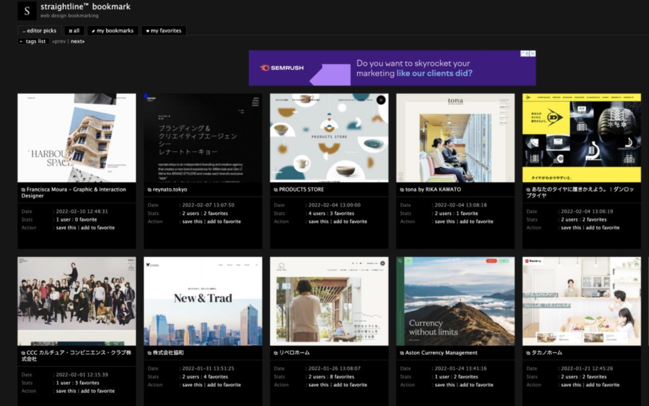
Task: Open the Currency without limits thumbnail
Action: (x=455, y=301)
